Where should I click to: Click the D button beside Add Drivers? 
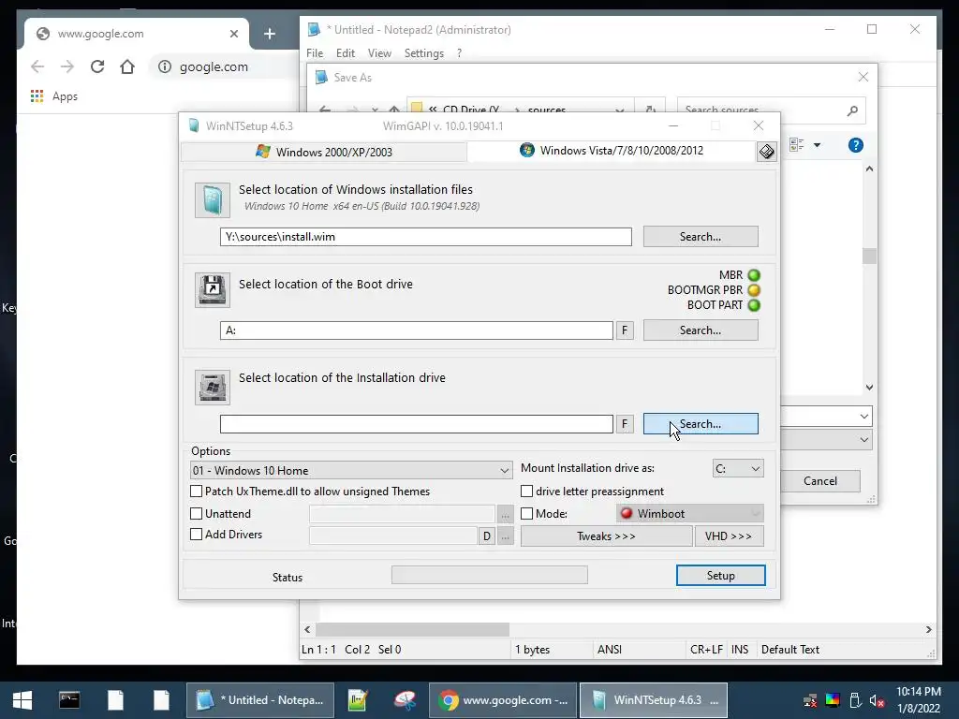coord(486,536)
